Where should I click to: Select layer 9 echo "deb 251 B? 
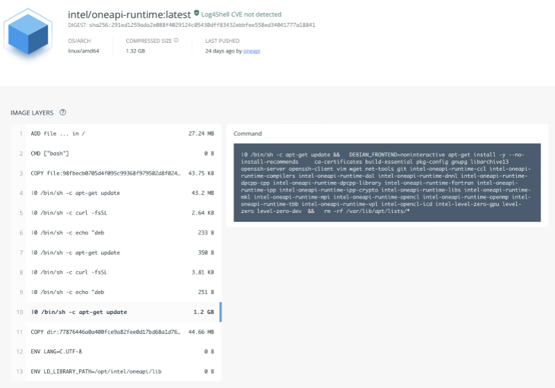tap(116, 292)
